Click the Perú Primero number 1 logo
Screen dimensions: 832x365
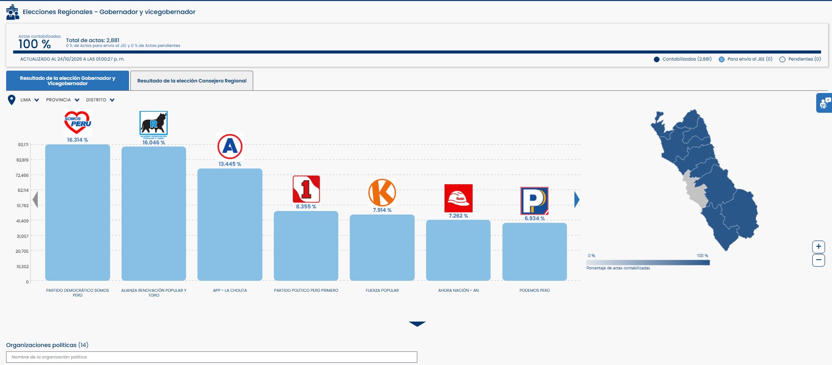click(306, 189)
